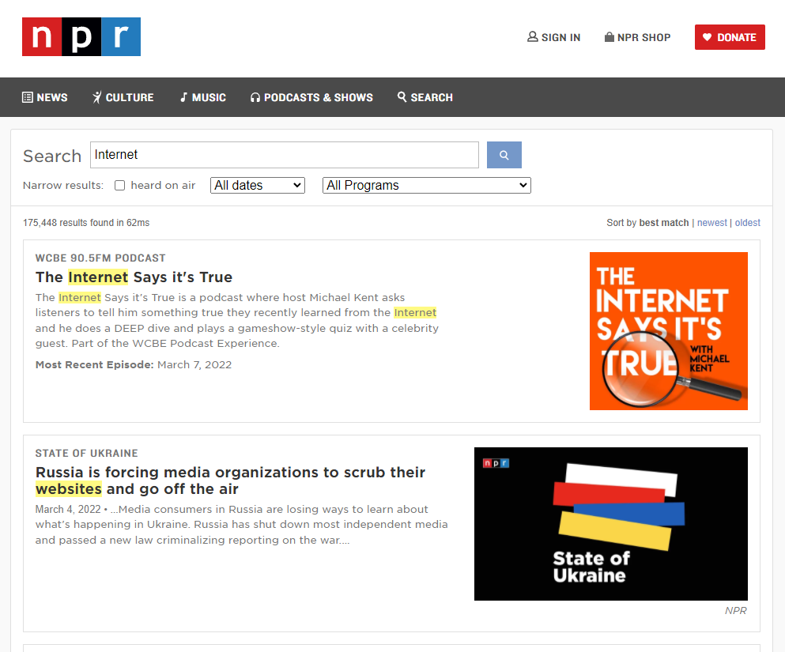Open Podcasts & Shows menu
The image size is (785, 652).
(312, 97)
